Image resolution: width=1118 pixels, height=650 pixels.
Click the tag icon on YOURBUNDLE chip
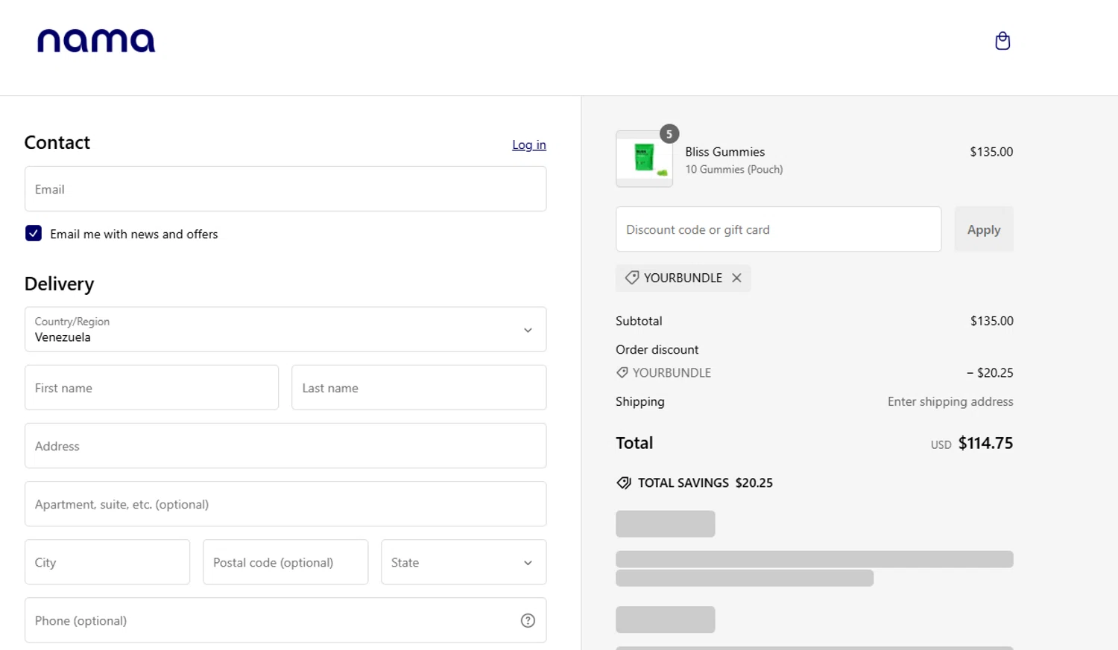click(631, 278)
